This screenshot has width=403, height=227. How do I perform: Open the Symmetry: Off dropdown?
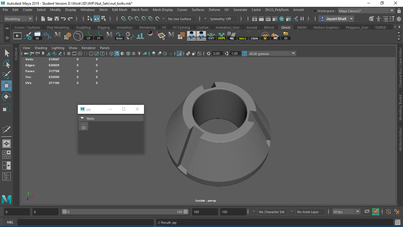pyautogui.click(x=223, y=19)
